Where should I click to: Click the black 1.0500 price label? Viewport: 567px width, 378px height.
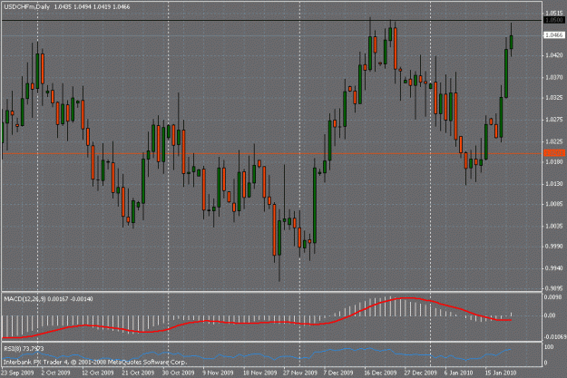554,20
